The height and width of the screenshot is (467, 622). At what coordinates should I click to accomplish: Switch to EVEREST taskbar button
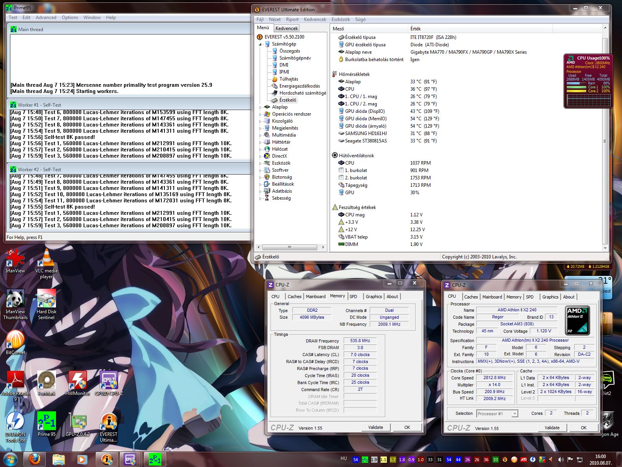107,460
